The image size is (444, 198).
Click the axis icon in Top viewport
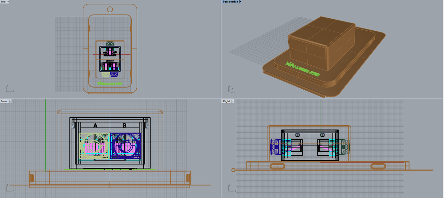(9, 88)
